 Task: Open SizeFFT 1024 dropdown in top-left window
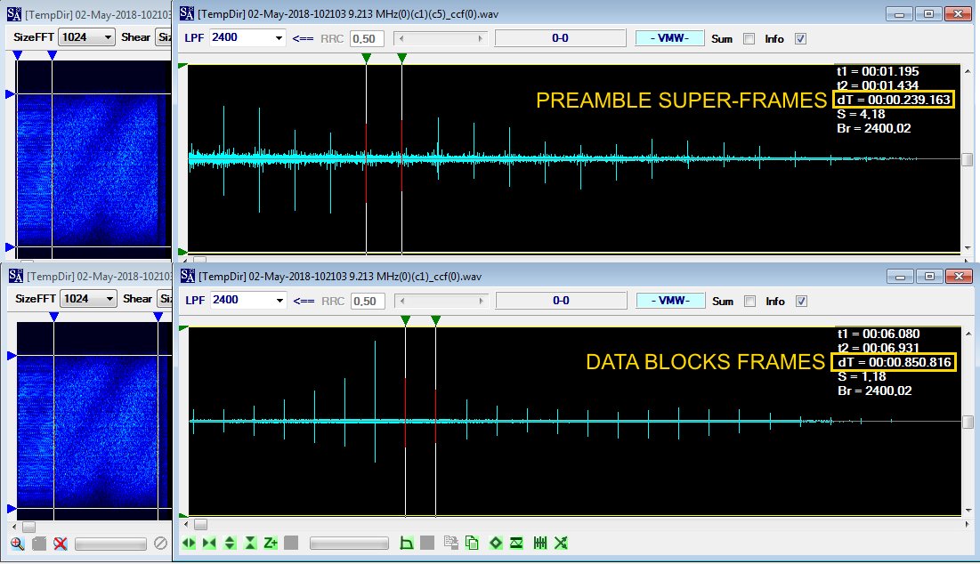click(x=108, y=37)
